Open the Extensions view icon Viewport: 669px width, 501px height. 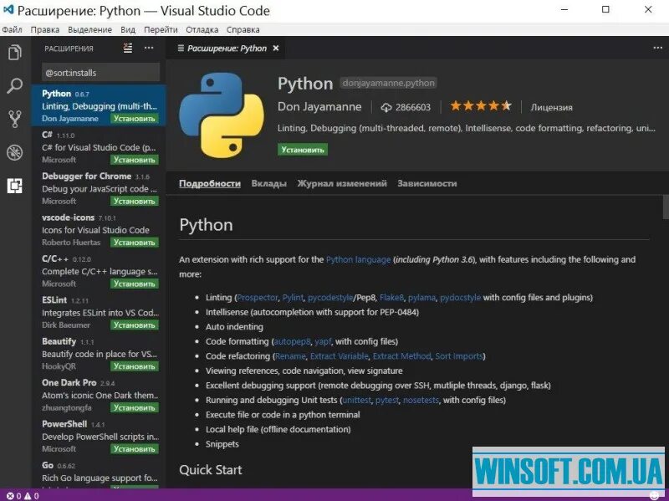(x=15, y=186)
